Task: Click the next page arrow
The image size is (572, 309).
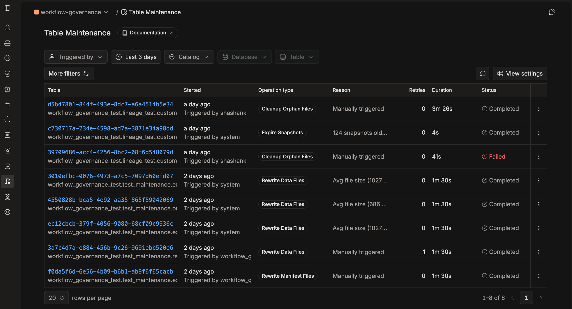Action: click(540, 298)
